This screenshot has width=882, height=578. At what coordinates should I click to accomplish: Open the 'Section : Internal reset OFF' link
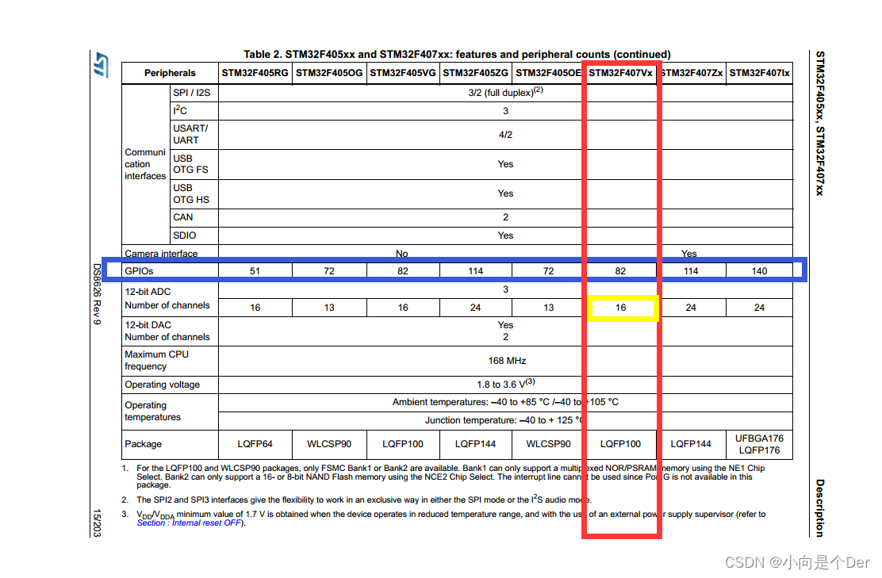tap(189, 523)
